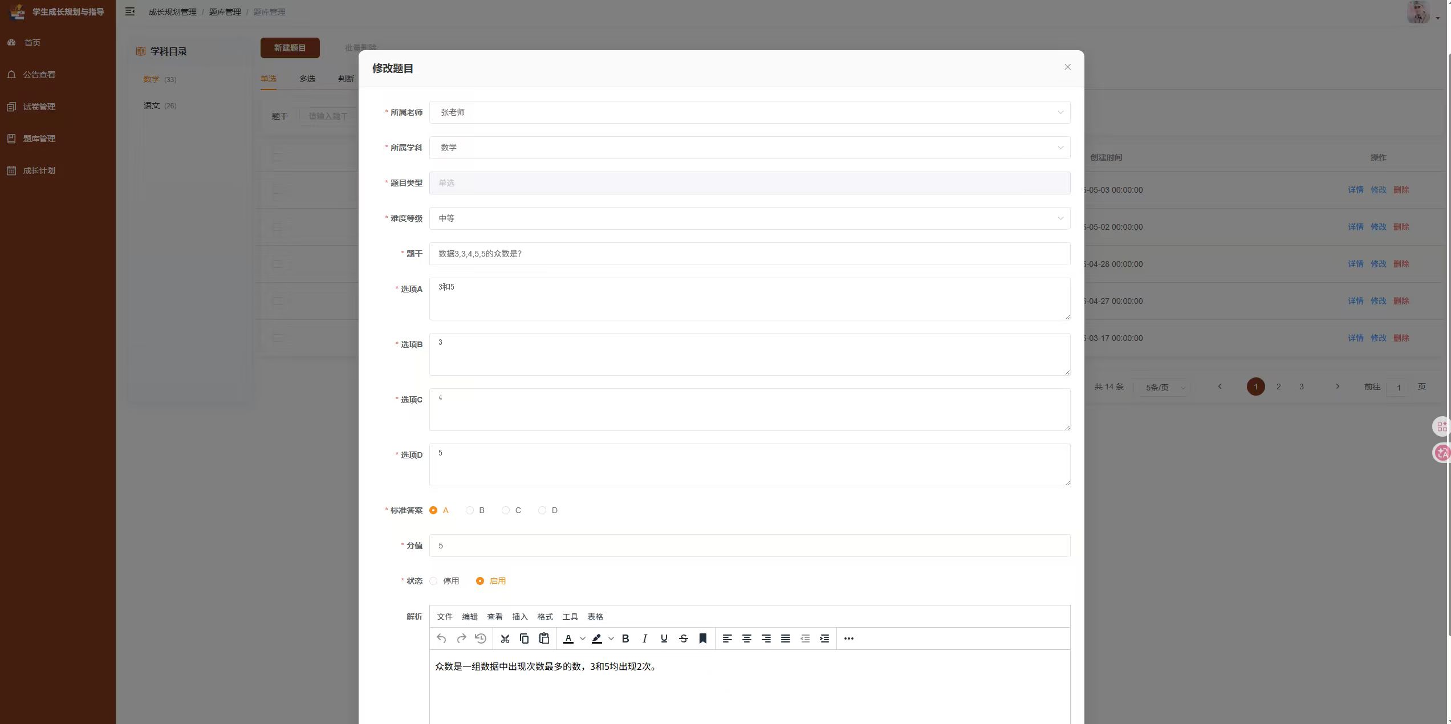Click 详情 link for 05-03 row
This screenshot has height=724, width=1451.
(x=1356, y=190)
